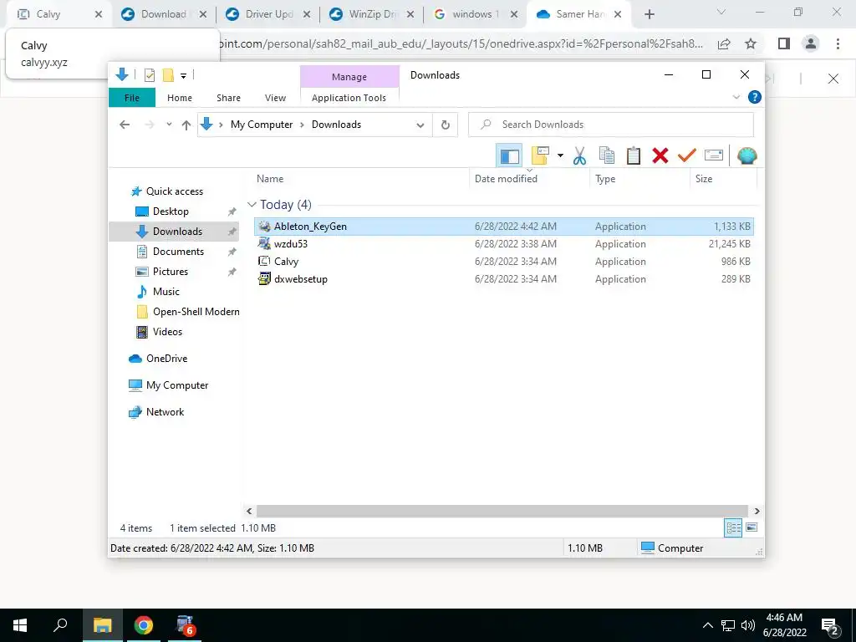Open the File ribbon tab
This screenshot has height=642, width=856.
pos(132,98)
